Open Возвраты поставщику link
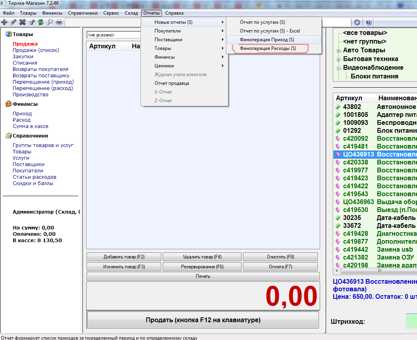Screen dimensions: 417x340 pyautogui.click(x=41, y=76)
